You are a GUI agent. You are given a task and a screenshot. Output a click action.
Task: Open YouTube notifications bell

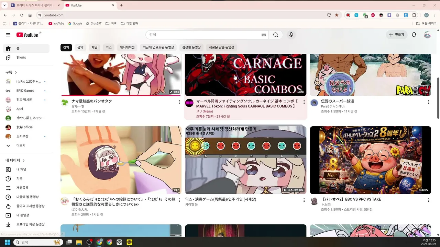coord(414,35)
